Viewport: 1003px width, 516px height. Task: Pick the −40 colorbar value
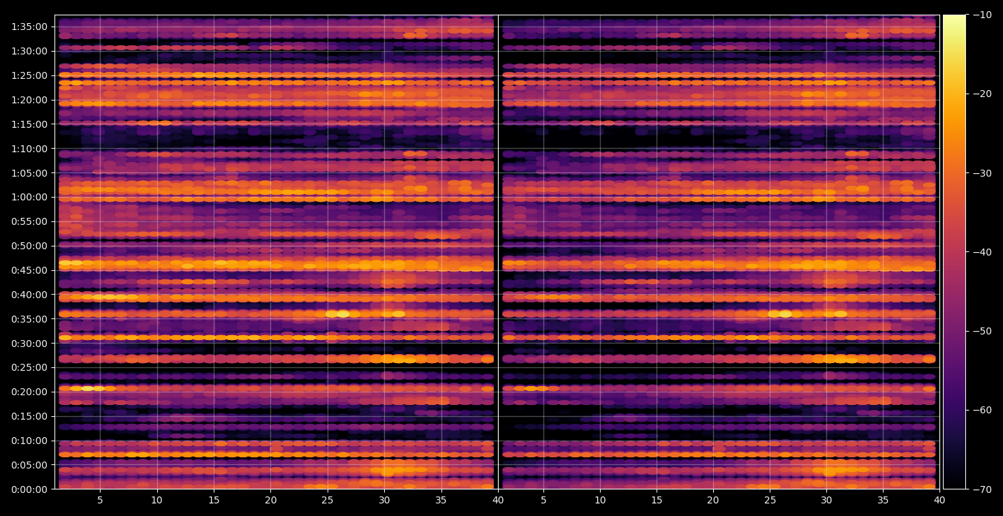[982, 252]
